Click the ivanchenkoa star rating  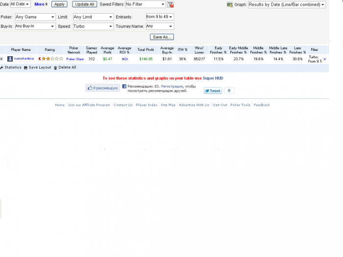(x=51, y=59)
